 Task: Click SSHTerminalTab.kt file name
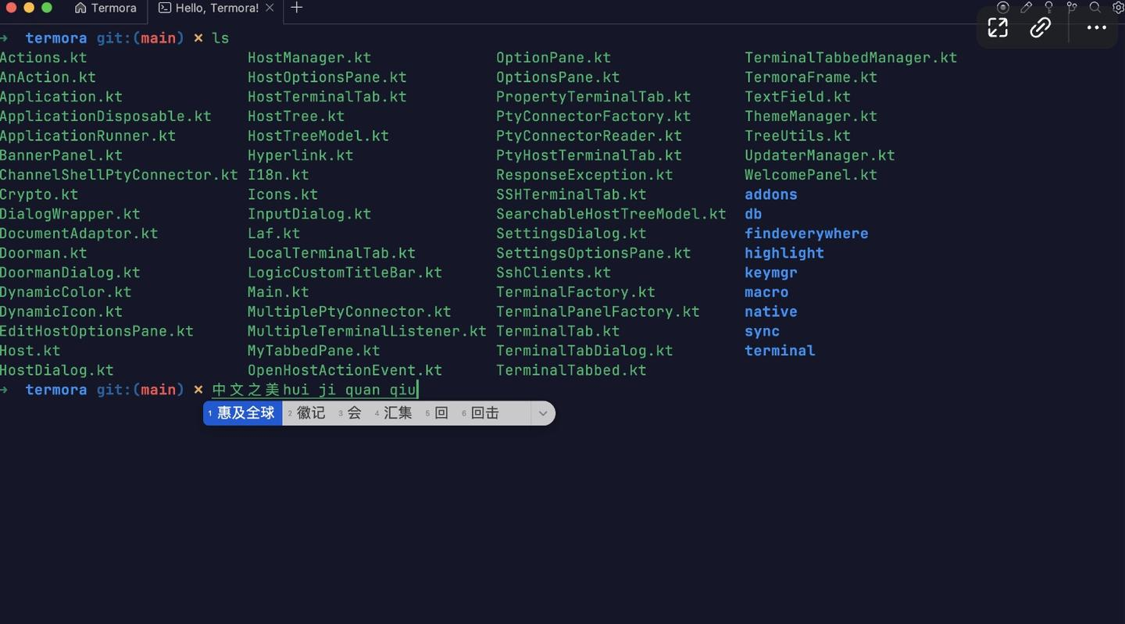tap(571, 194)
